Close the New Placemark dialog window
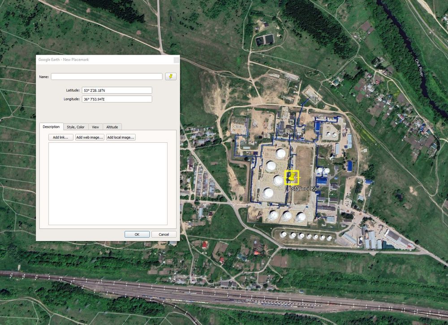Viewport: 448px width, 325px height. (176, 60)
